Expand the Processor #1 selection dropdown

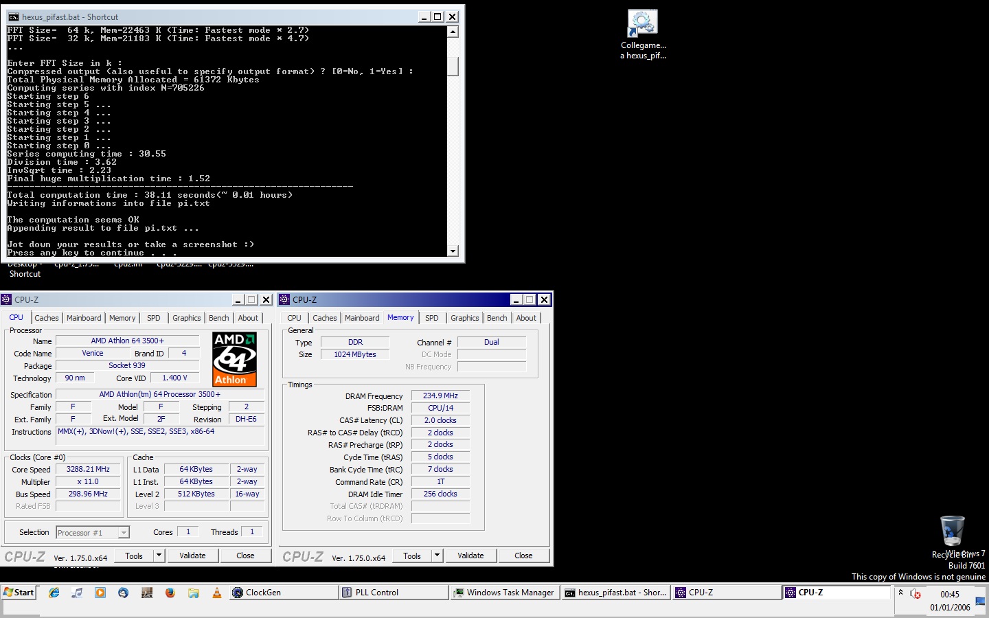pyautogui.click(x=124, y=533)
